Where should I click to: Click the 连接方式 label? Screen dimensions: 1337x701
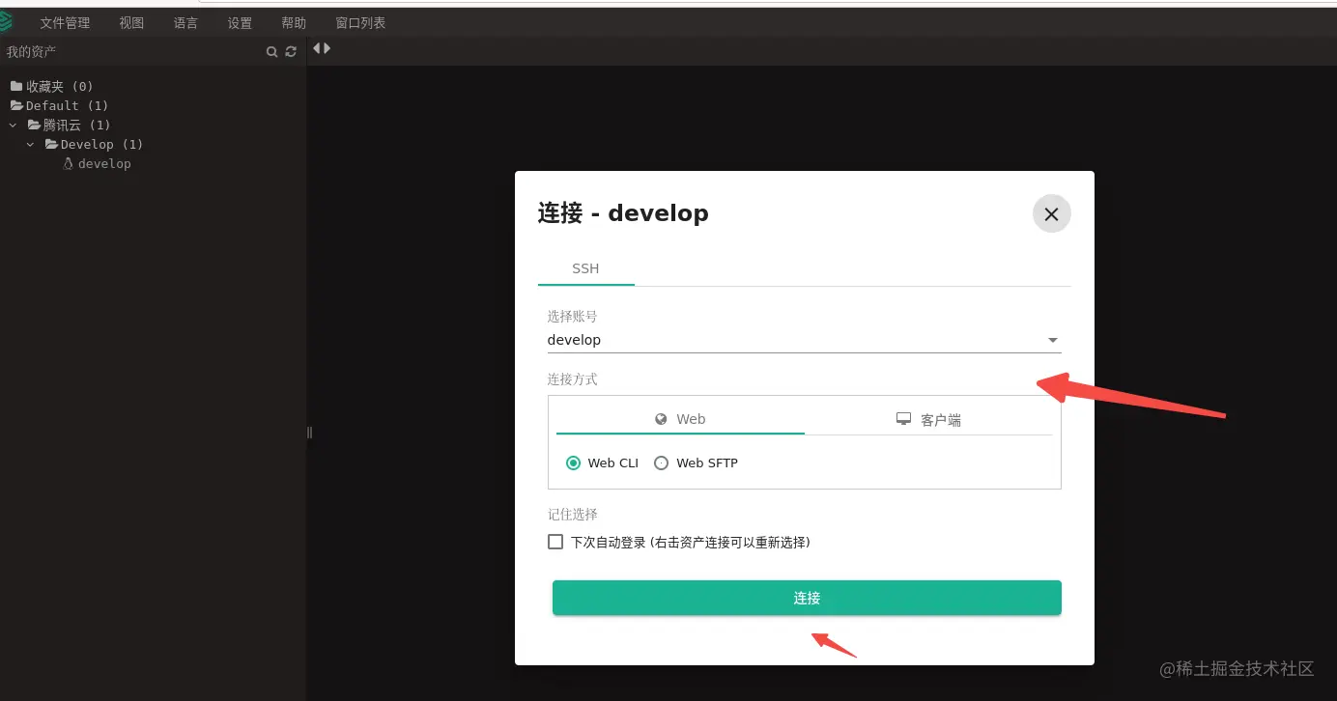[x=573, y=379]
